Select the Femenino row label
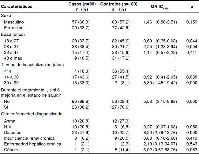The image size is (199, 154). pyautogui.click(x=13, y=28)
